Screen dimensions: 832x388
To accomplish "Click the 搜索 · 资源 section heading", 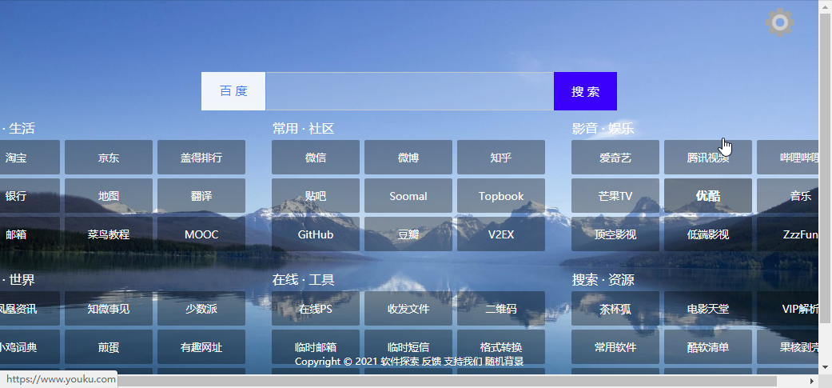I will (x=603, y=280).
